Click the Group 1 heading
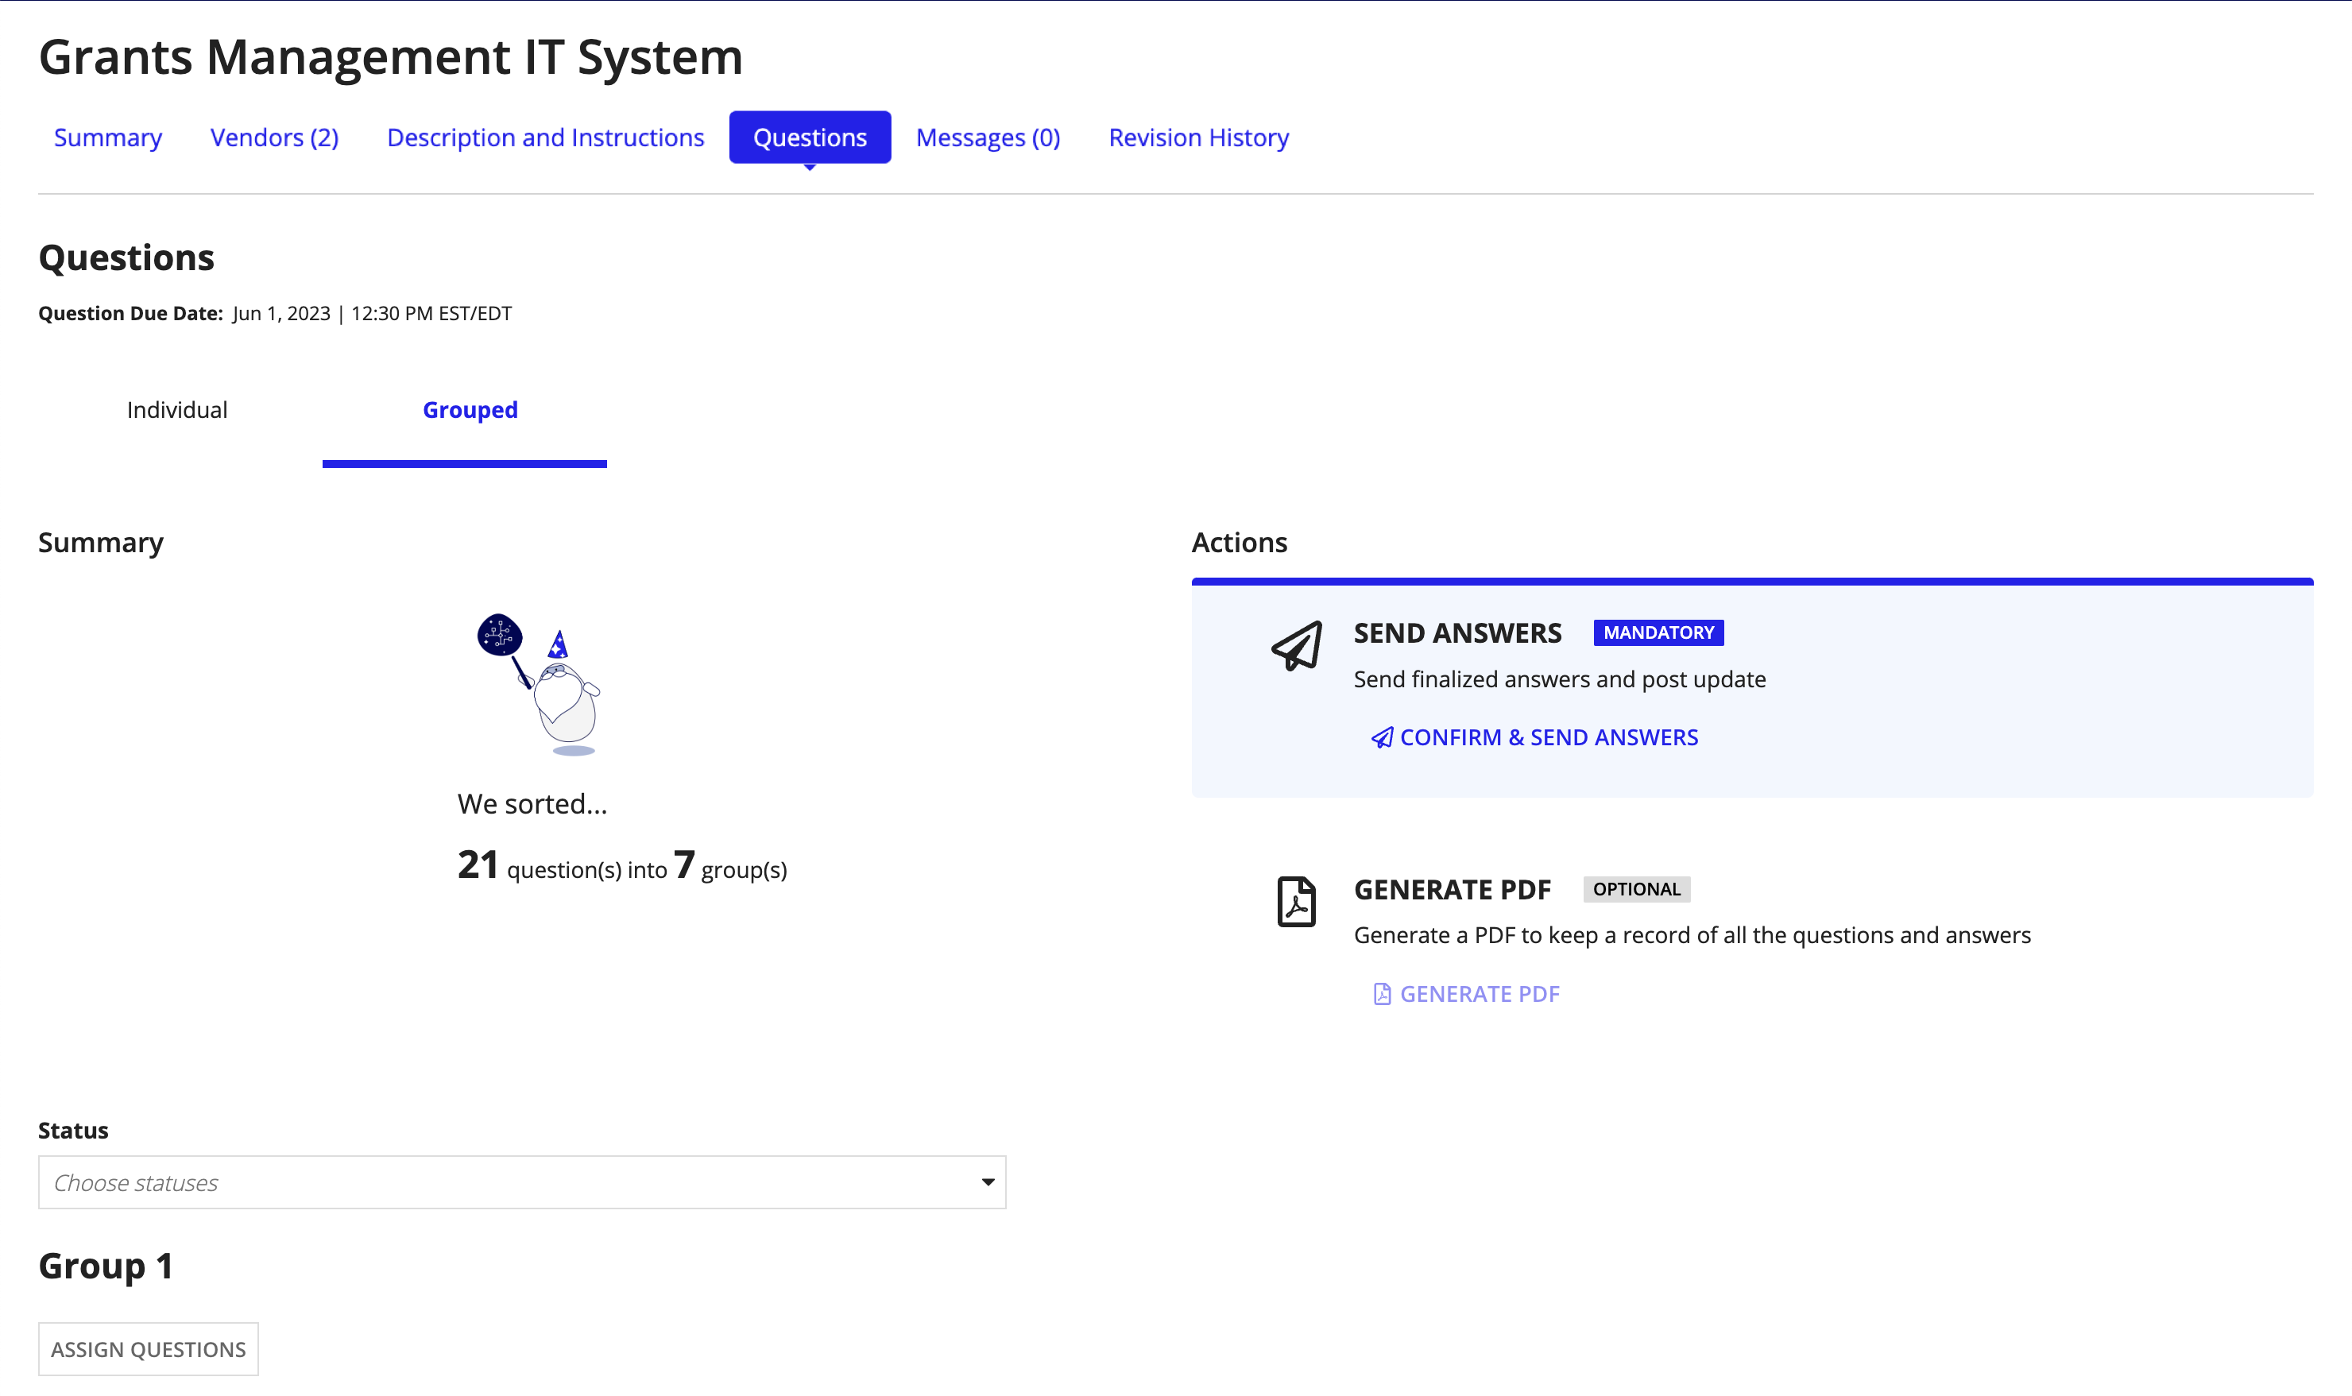Image resolution: width=2352 pixels, height=1396 pixels. coord(106,1266)
